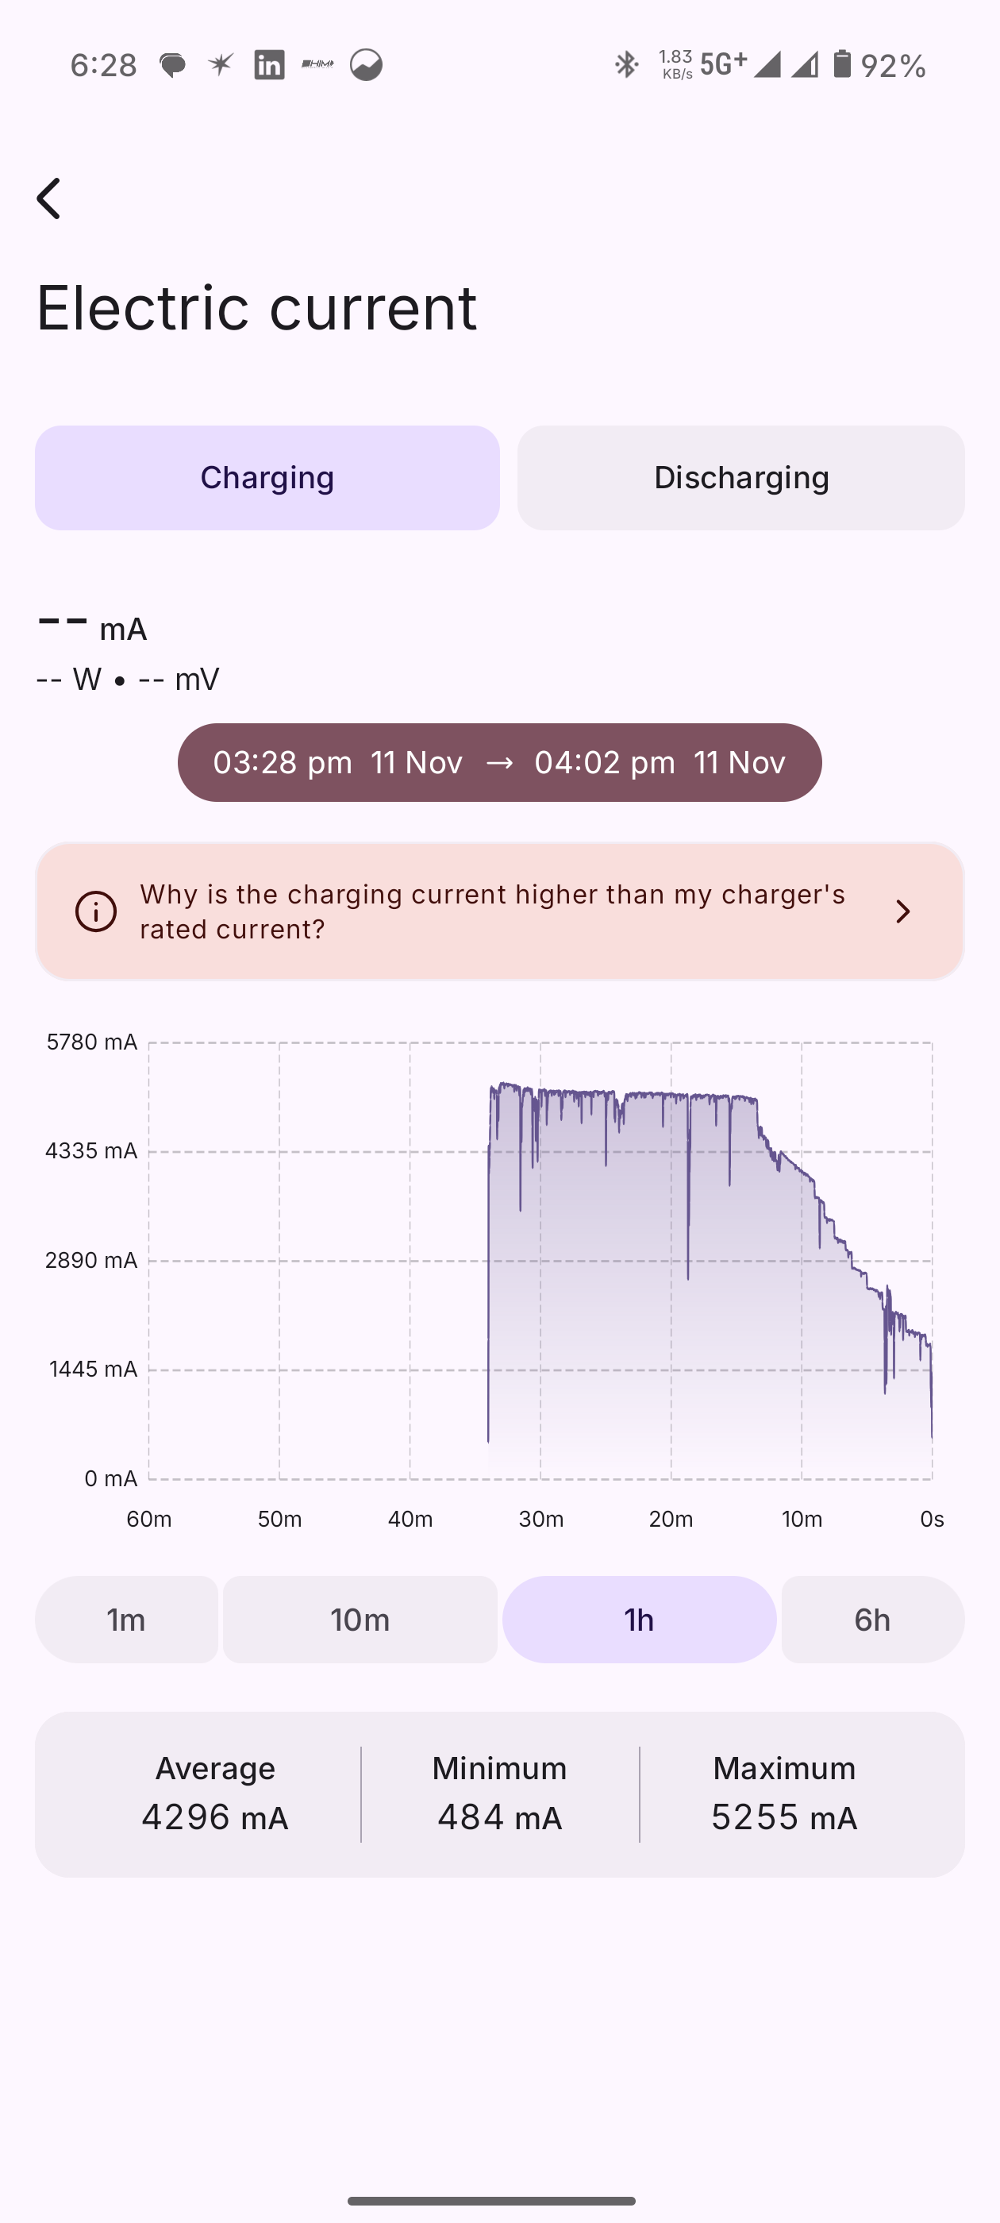
Task: Select the 10m time range tab
Action: [x=360, y=1619]
